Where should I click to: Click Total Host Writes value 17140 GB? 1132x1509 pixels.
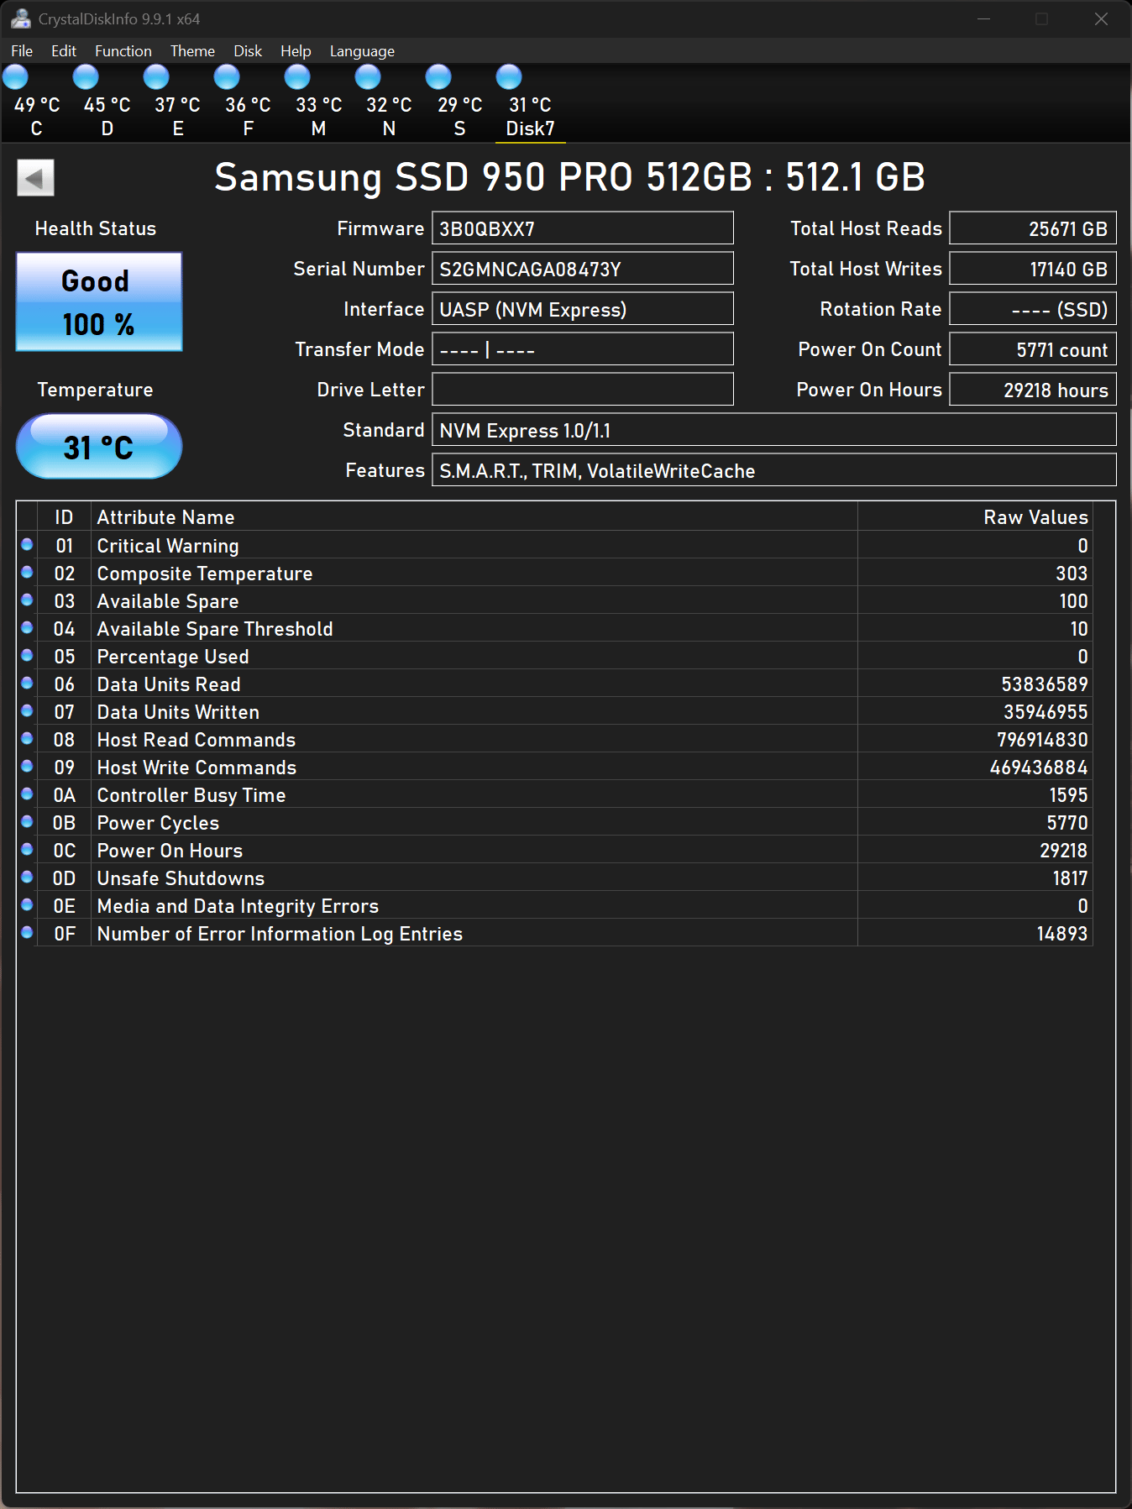(1033, 269)
